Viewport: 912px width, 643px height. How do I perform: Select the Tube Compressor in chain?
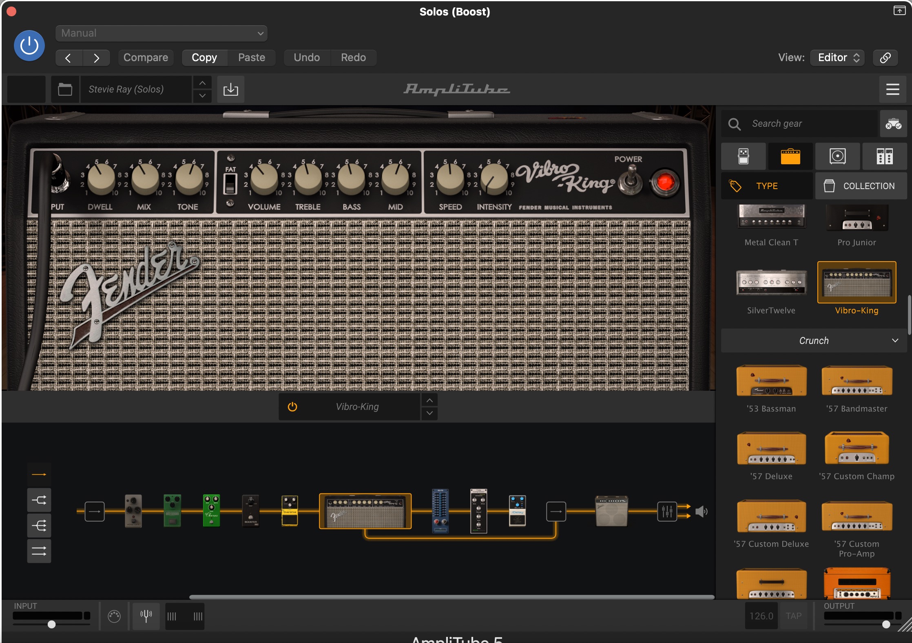tap(478, 511)
